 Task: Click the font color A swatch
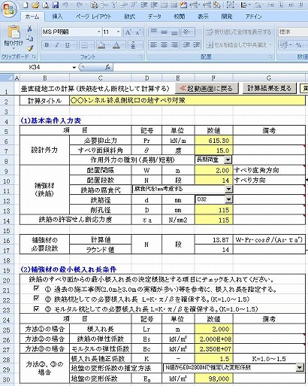pos(116,45)
